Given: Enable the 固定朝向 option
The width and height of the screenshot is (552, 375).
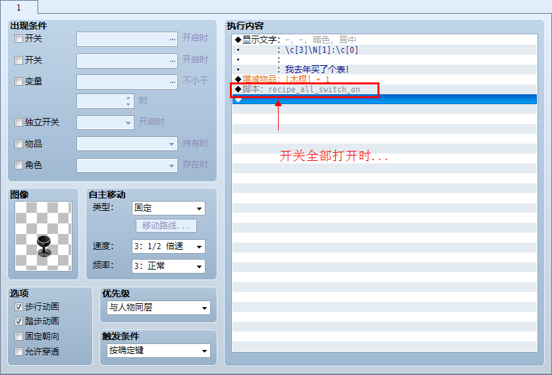Looking at the screenshot, I should pos(18,337).
